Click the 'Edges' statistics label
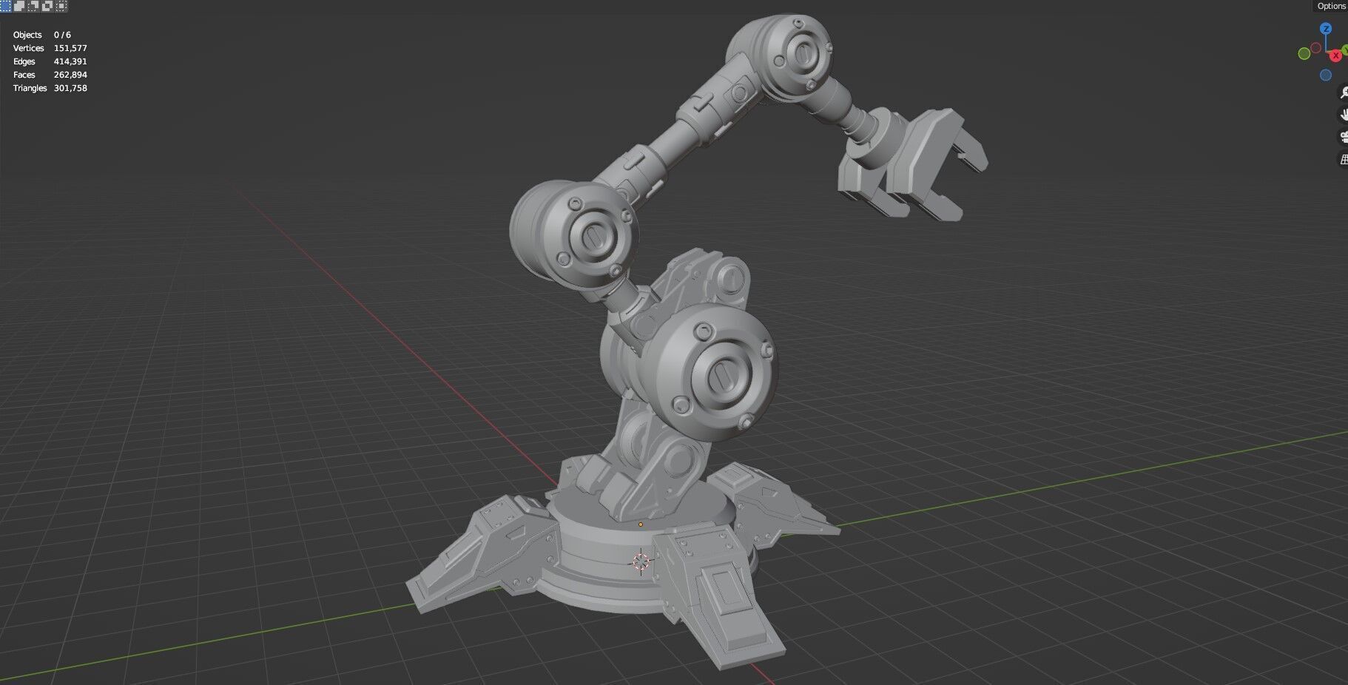This screenshot has height=685, width=1348. [24, 61]
